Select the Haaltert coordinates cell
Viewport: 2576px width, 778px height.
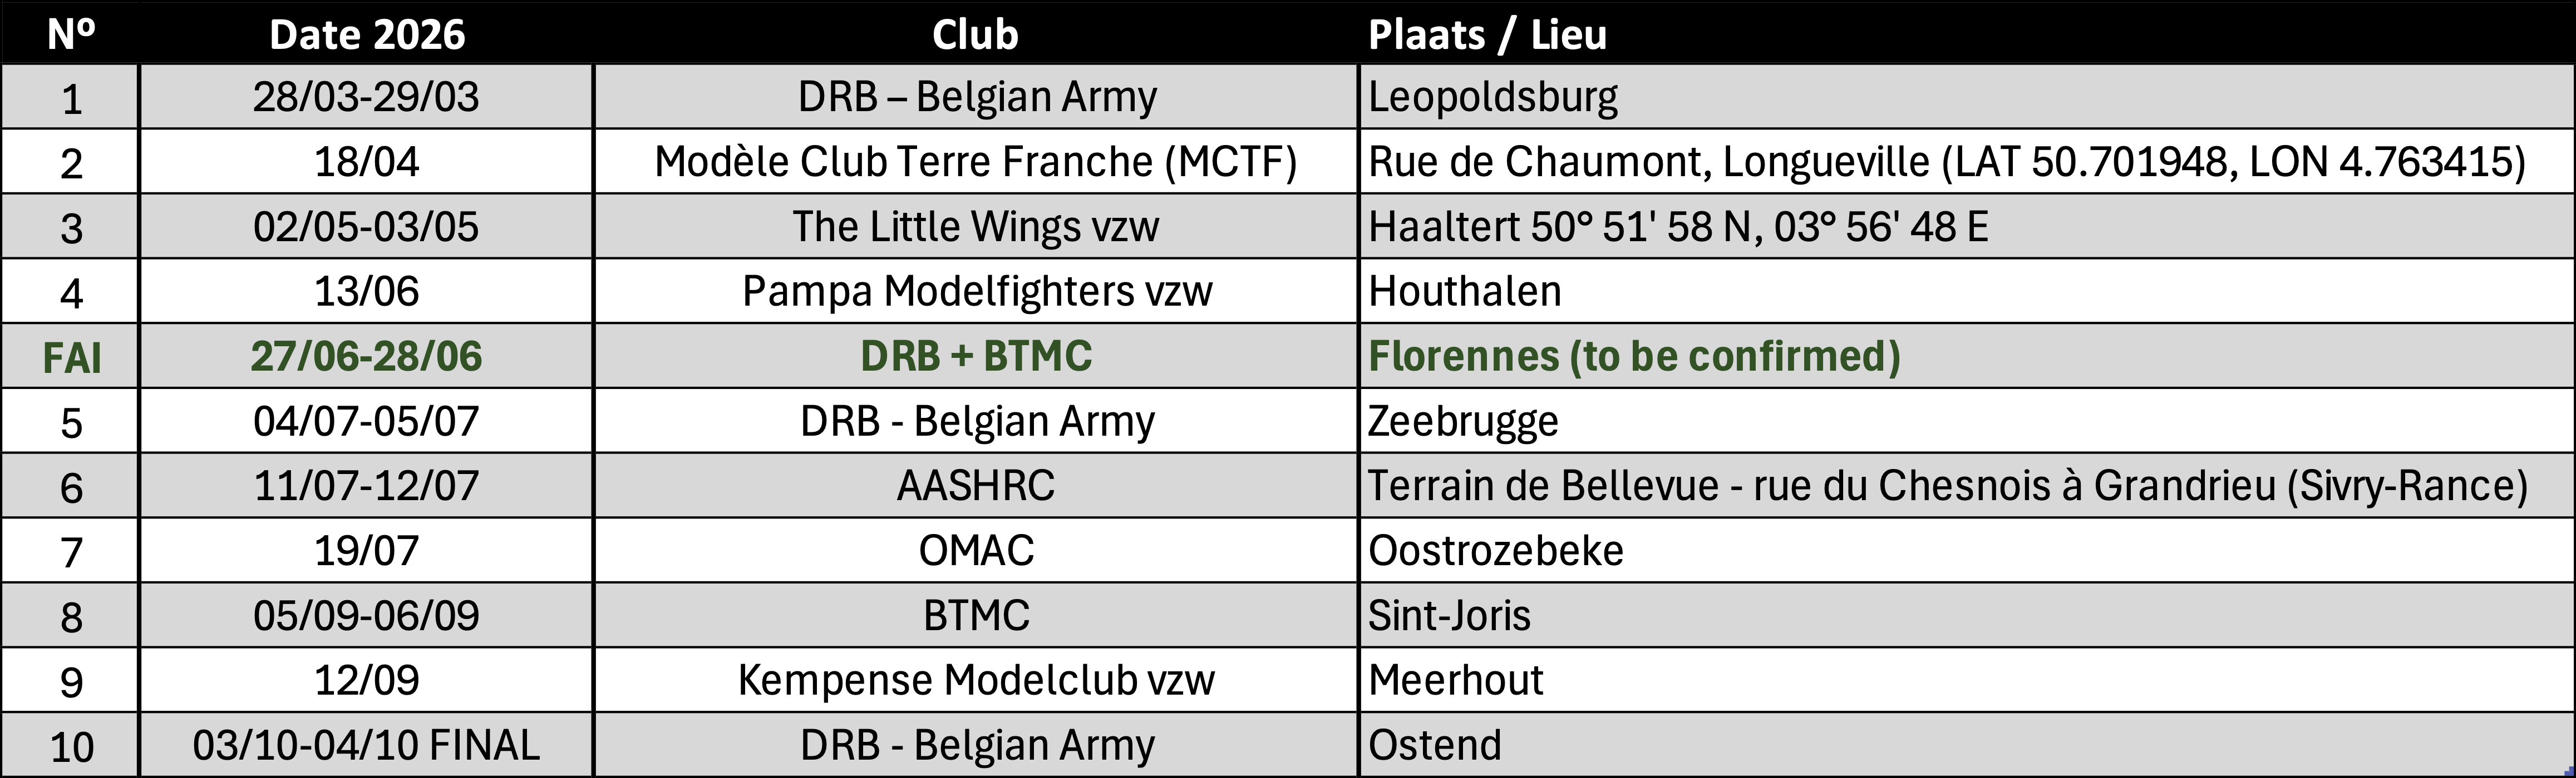pos(1677,227)
